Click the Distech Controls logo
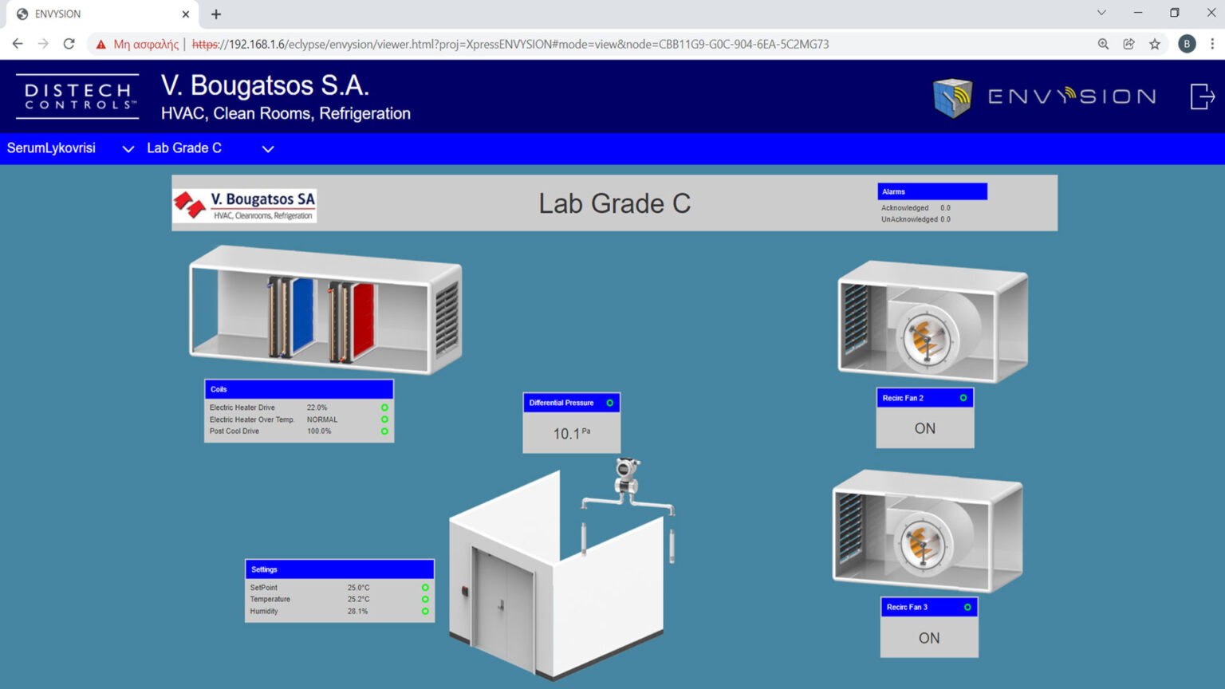The height and width of the screenshot is (689, 1225). click(77, 96)
